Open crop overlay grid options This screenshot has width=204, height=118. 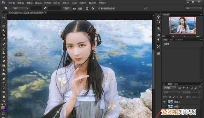tap(87, 9)
